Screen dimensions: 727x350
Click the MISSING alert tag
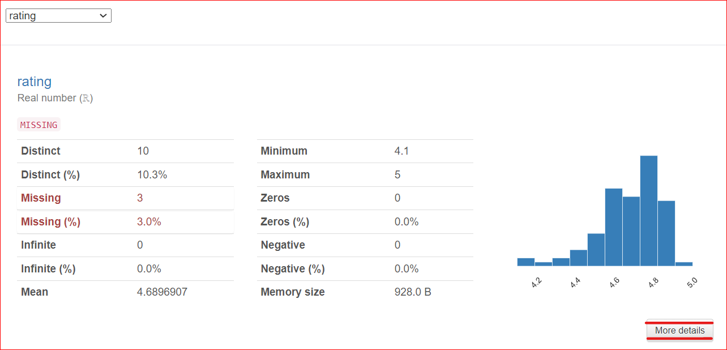point(39,125)
